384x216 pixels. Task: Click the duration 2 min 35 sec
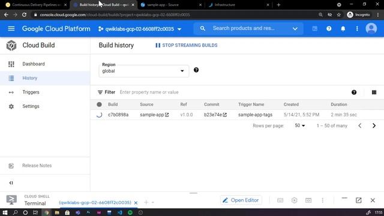[344, 115]
